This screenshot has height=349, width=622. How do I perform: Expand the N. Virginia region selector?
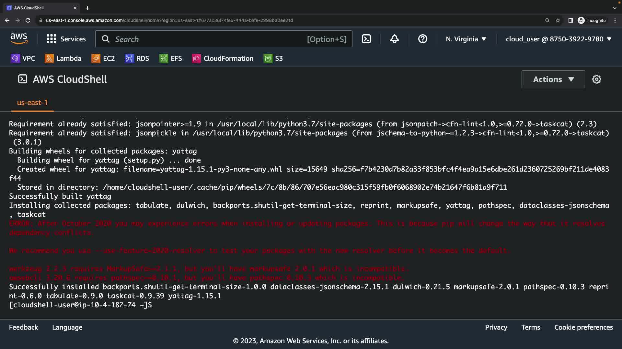point(466,39)
